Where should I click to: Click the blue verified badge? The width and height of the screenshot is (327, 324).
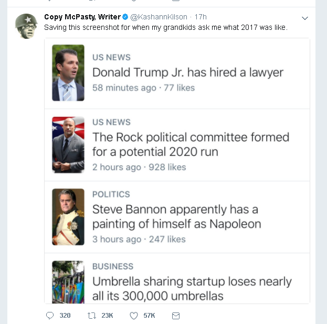click(x=125, y=17)
